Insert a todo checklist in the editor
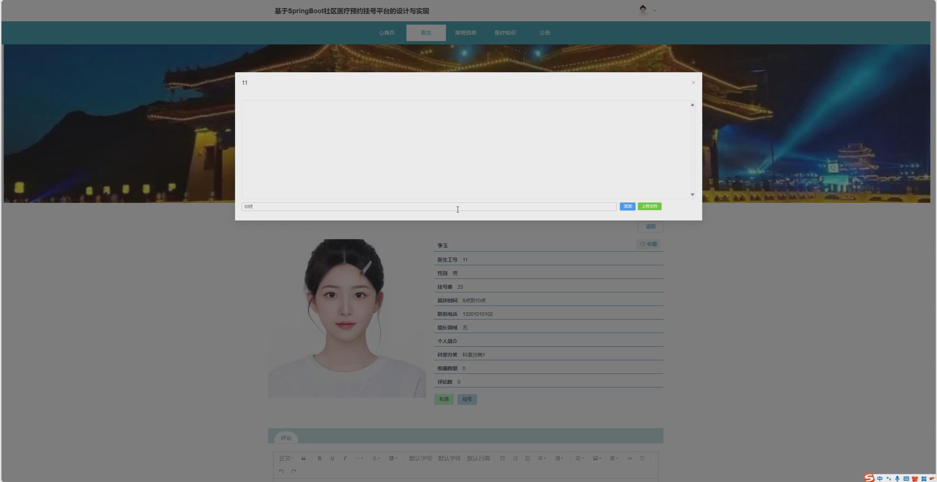This screenshot has height=482, width=937. (x=528, y=458)
